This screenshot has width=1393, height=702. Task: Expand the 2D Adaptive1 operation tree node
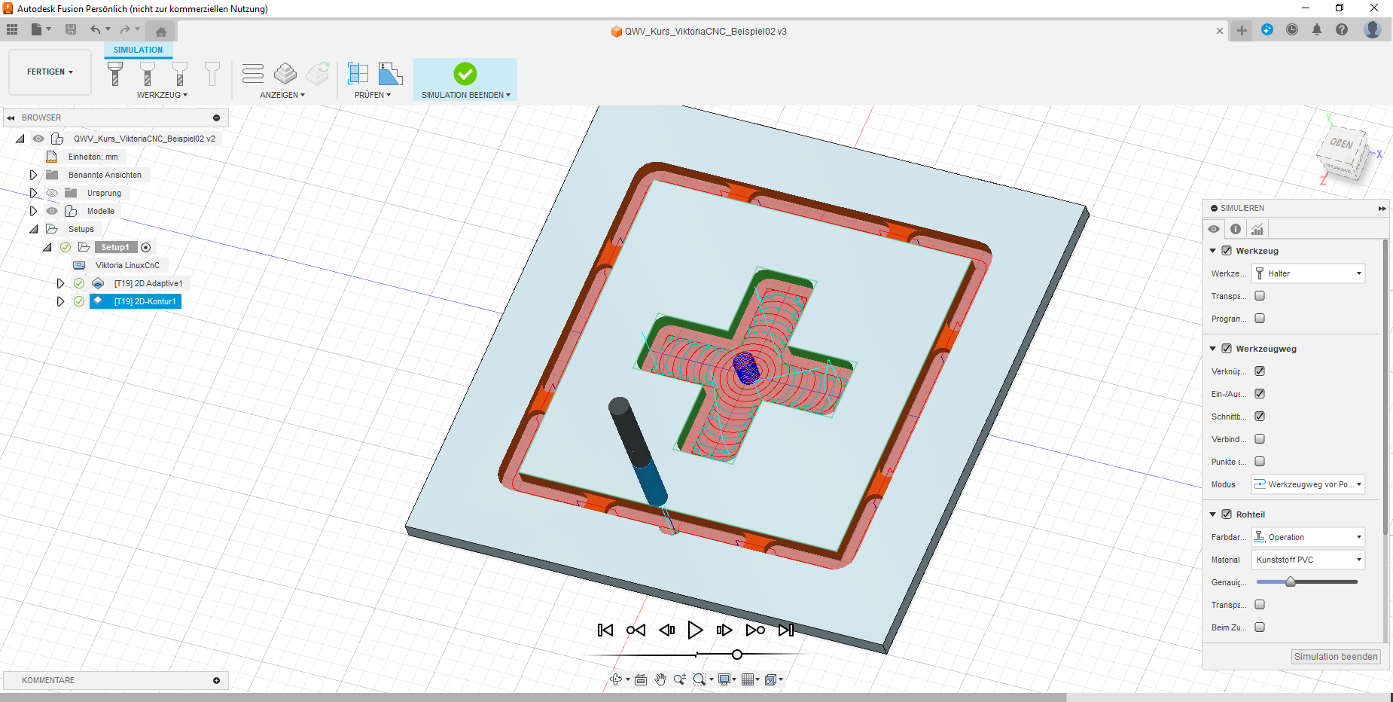pos(61,283)
